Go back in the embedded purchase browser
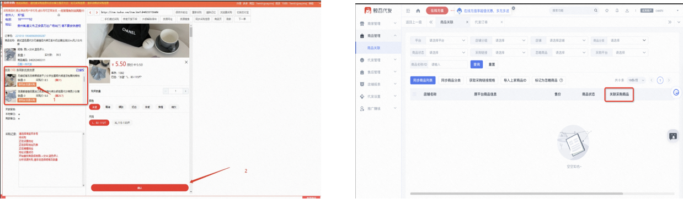 90,13
